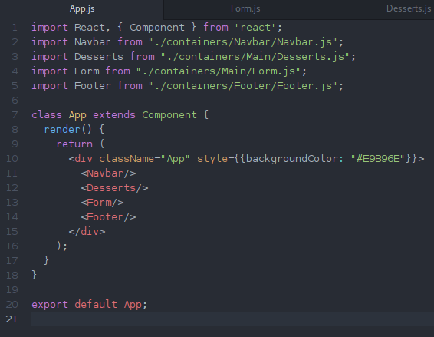Click the render() method name
The image size is (434, 337).
(x=62, y=130)
